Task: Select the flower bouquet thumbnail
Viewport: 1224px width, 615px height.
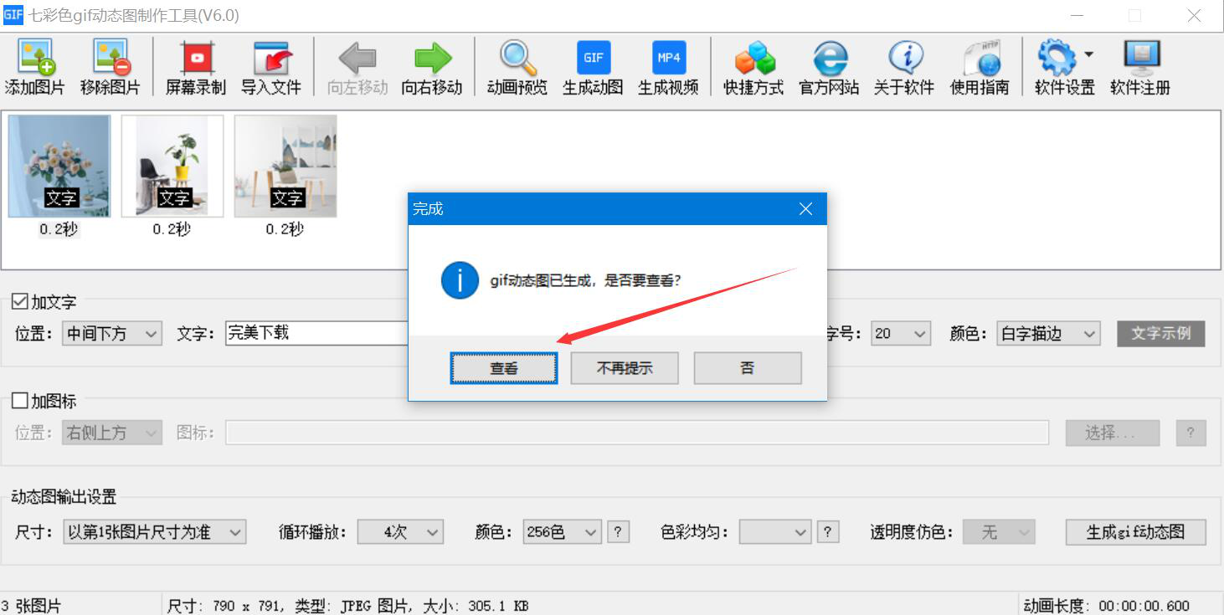Action: coord(59,166)
